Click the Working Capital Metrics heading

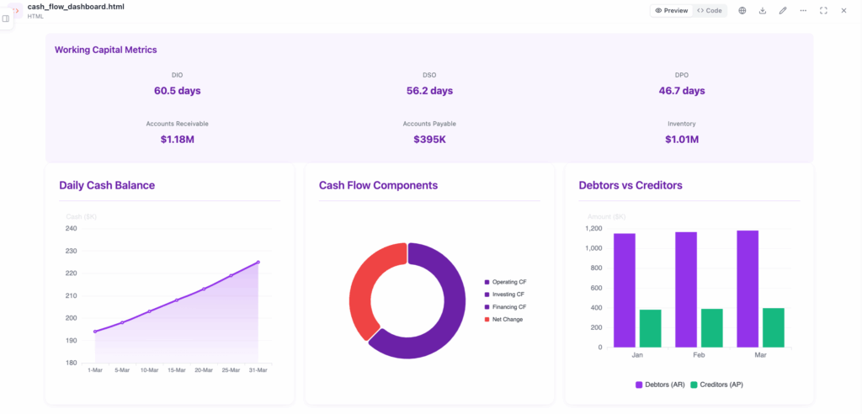(x=105, y=50)
